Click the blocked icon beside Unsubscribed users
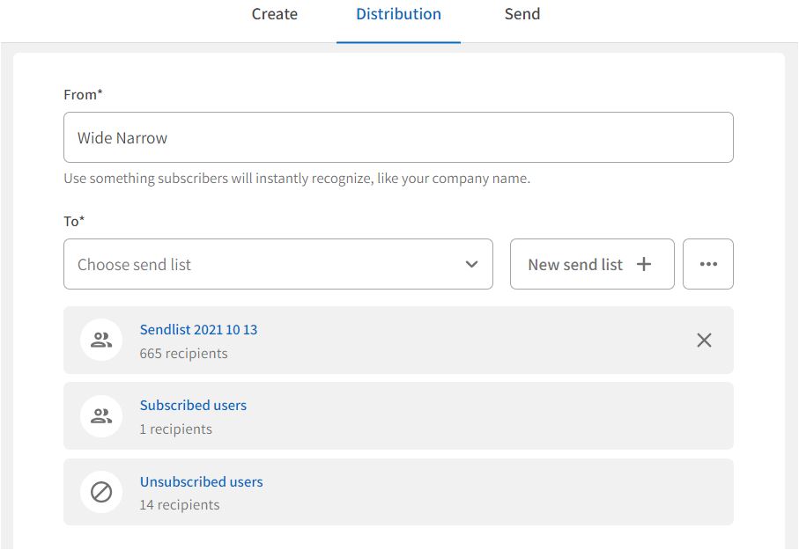 [101, 493]
